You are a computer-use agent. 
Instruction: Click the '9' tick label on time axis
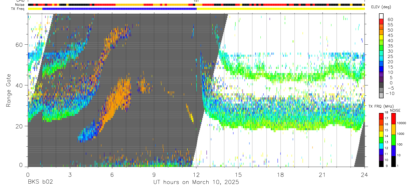pos(154,175)
